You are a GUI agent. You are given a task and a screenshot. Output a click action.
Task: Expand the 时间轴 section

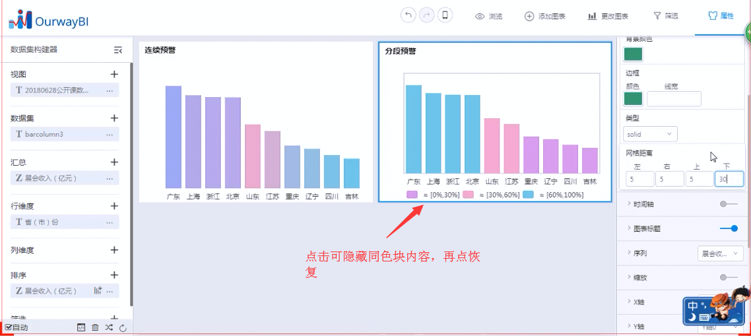tap(628, 204)
